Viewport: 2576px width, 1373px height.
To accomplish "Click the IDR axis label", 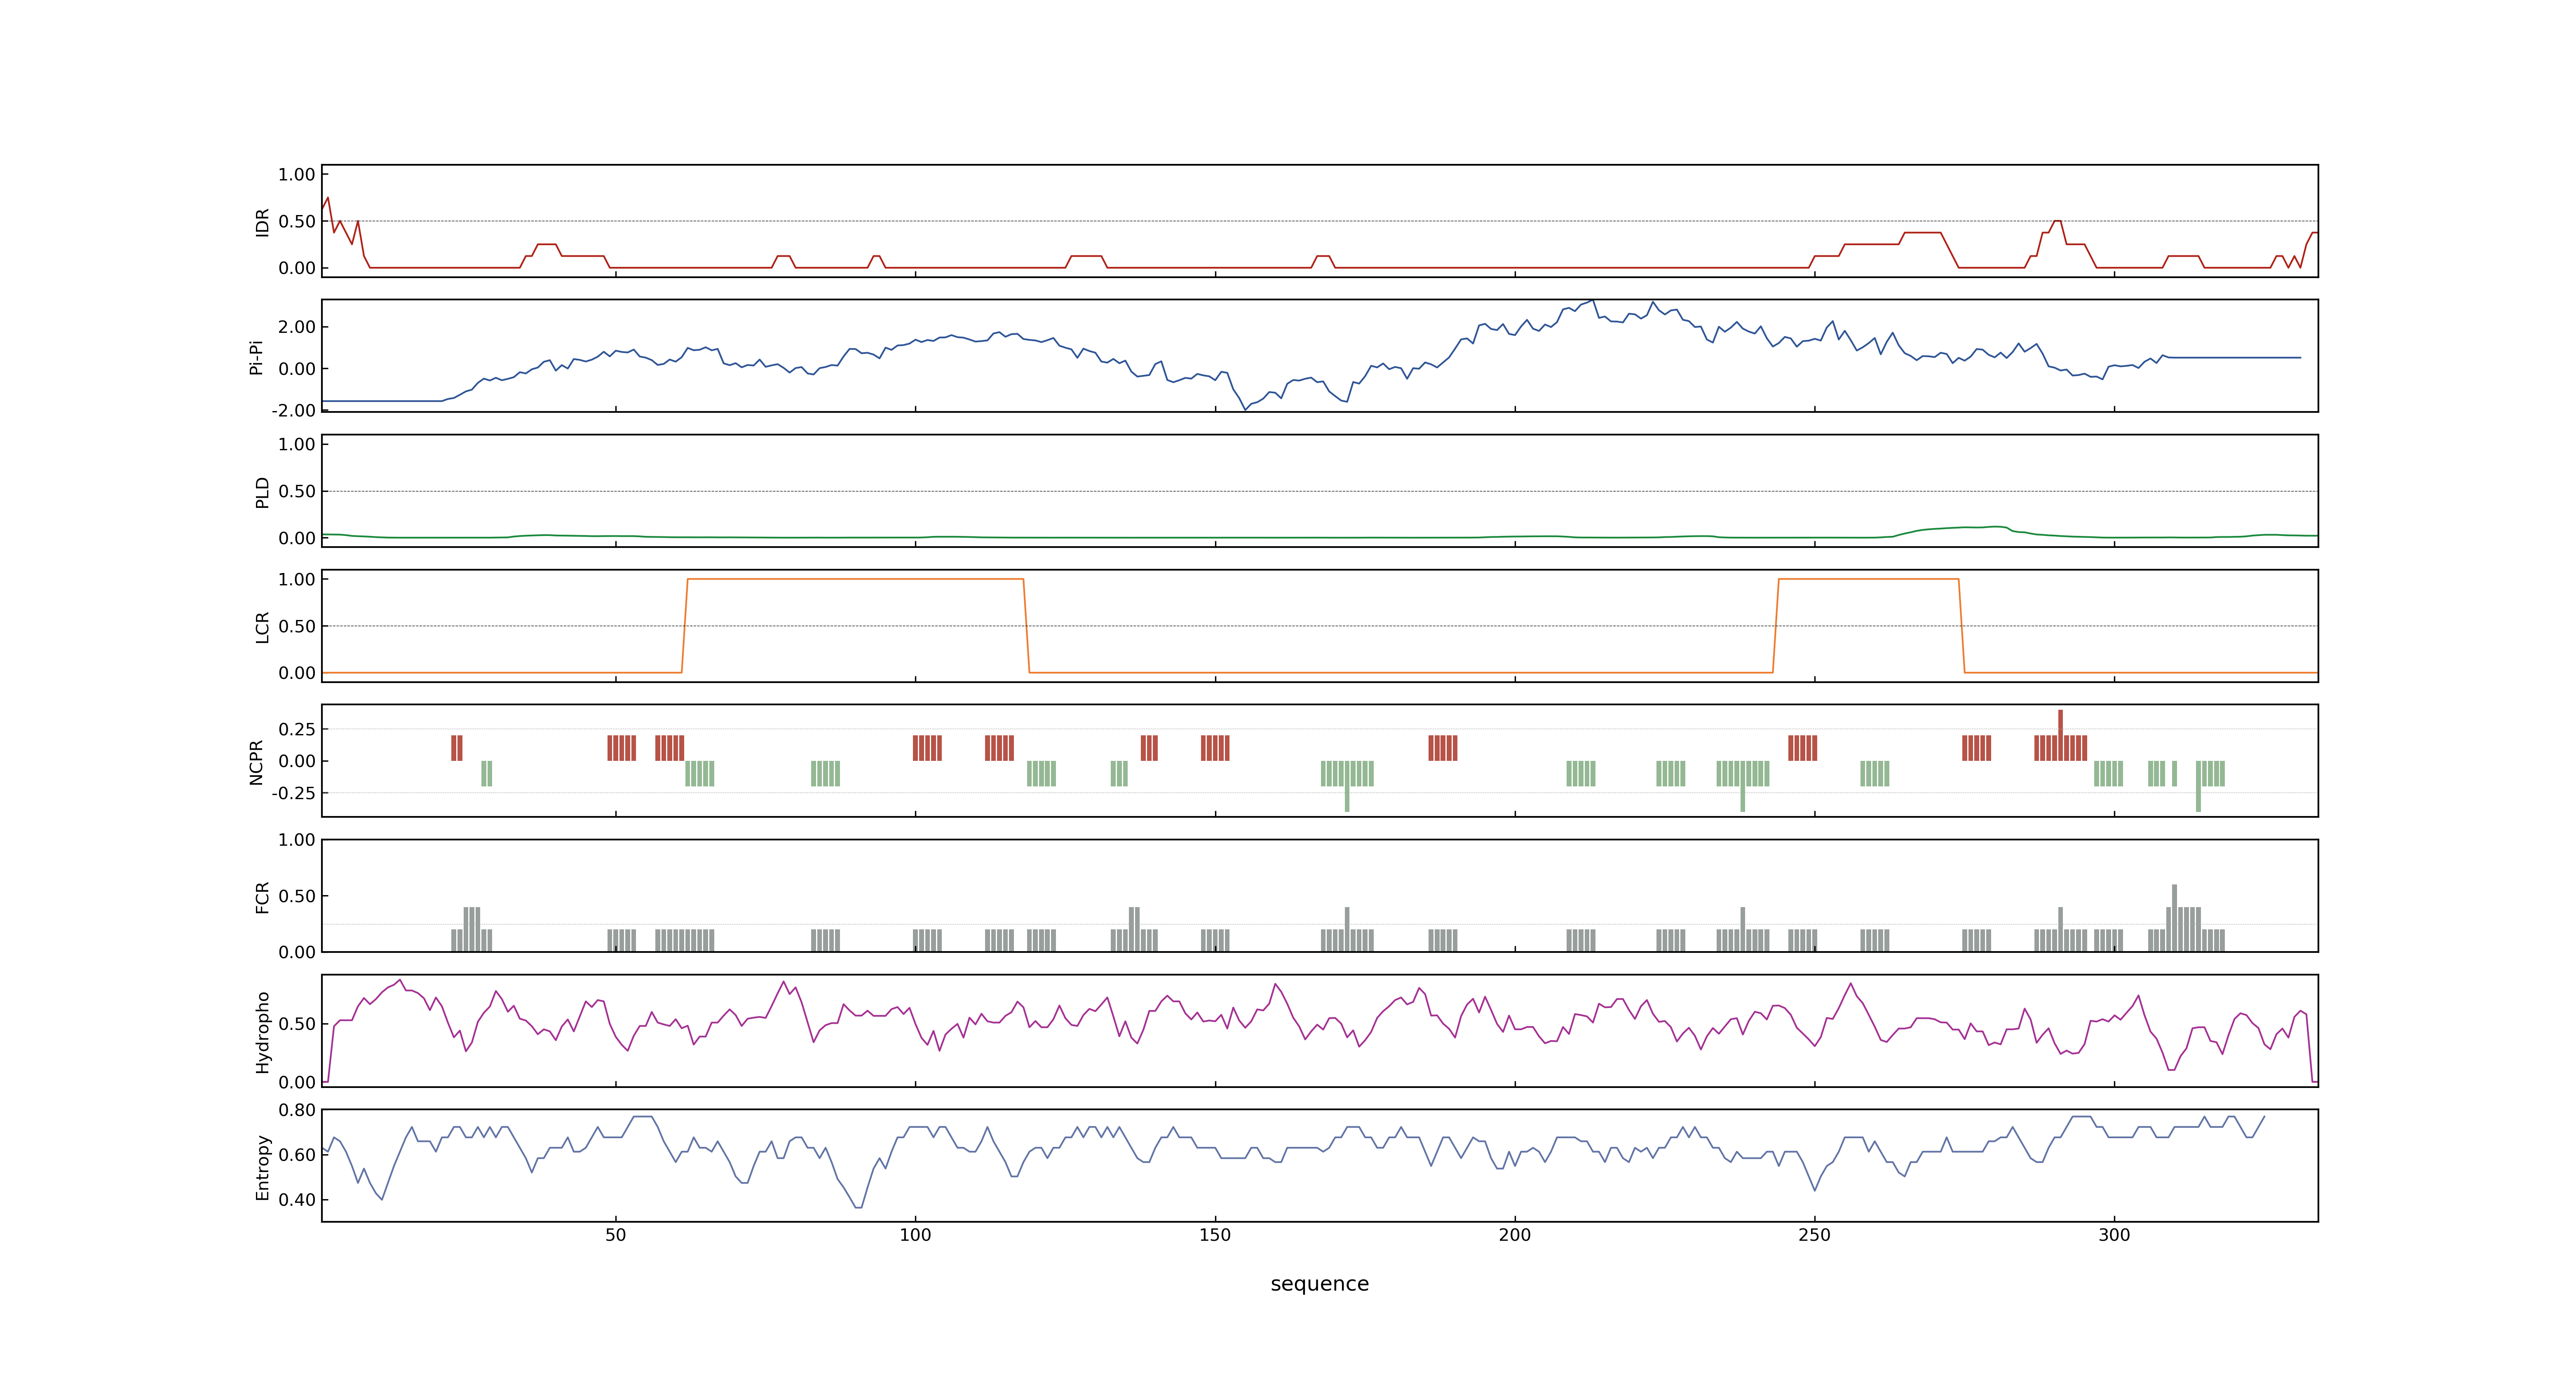I will tap(262, 222).
